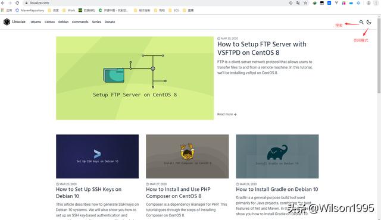
Task: Click the page vertical scrollbar thumb
Action: (379, 55)
